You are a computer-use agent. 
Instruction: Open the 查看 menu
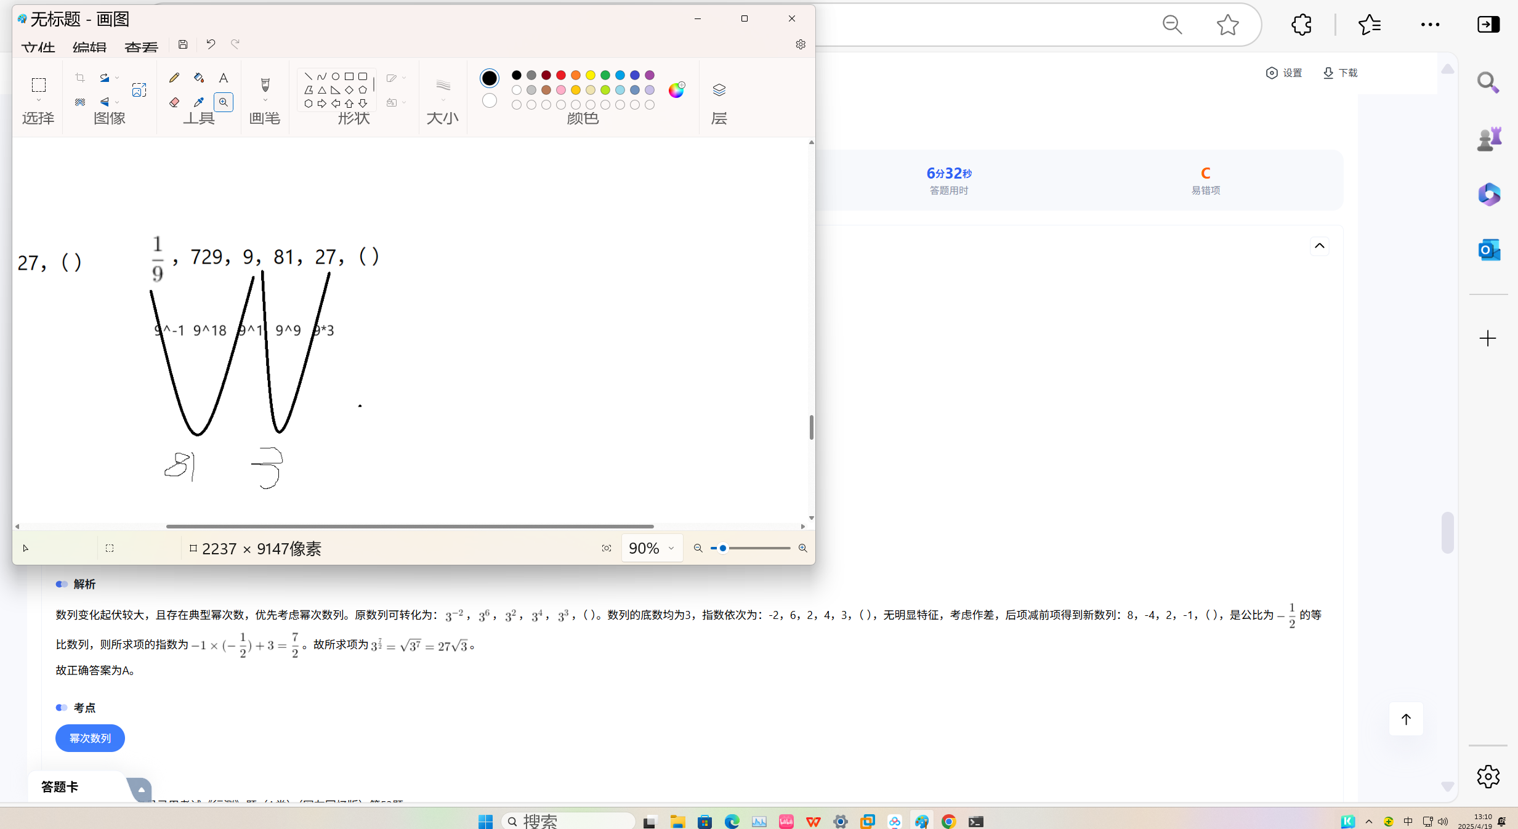tap(141, 47)
